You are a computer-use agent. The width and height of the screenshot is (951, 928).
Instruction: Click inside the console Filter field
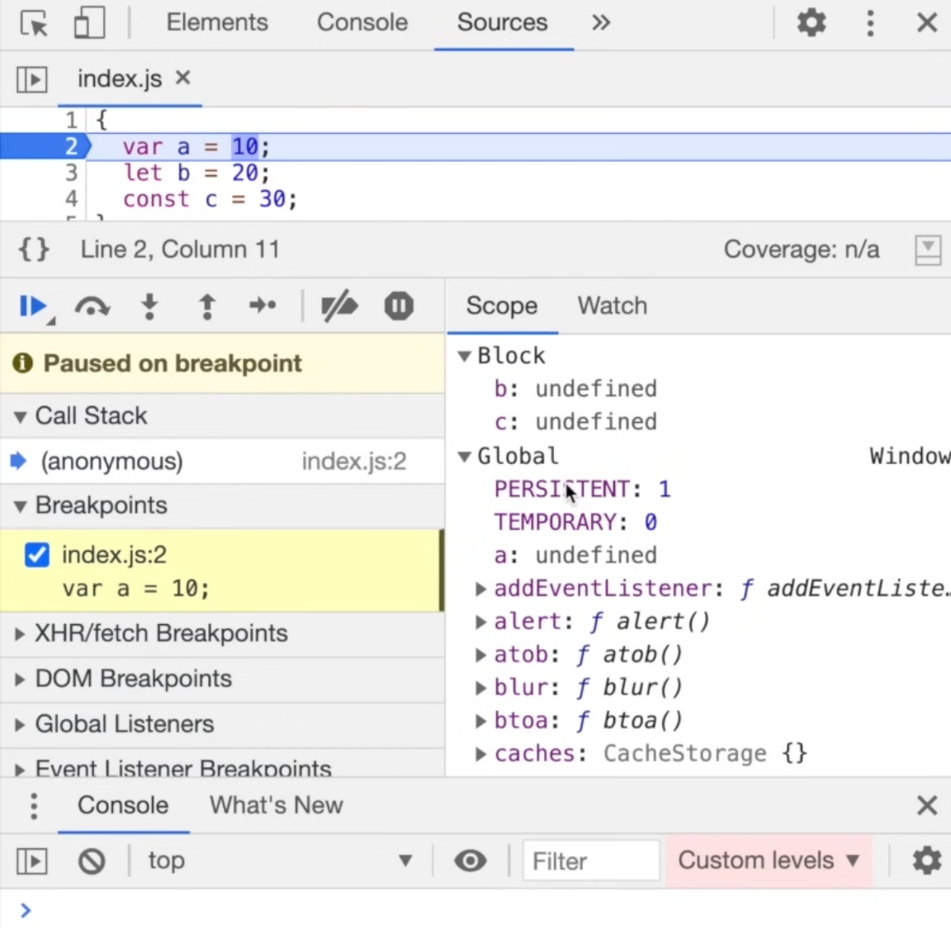pos(590,860)
